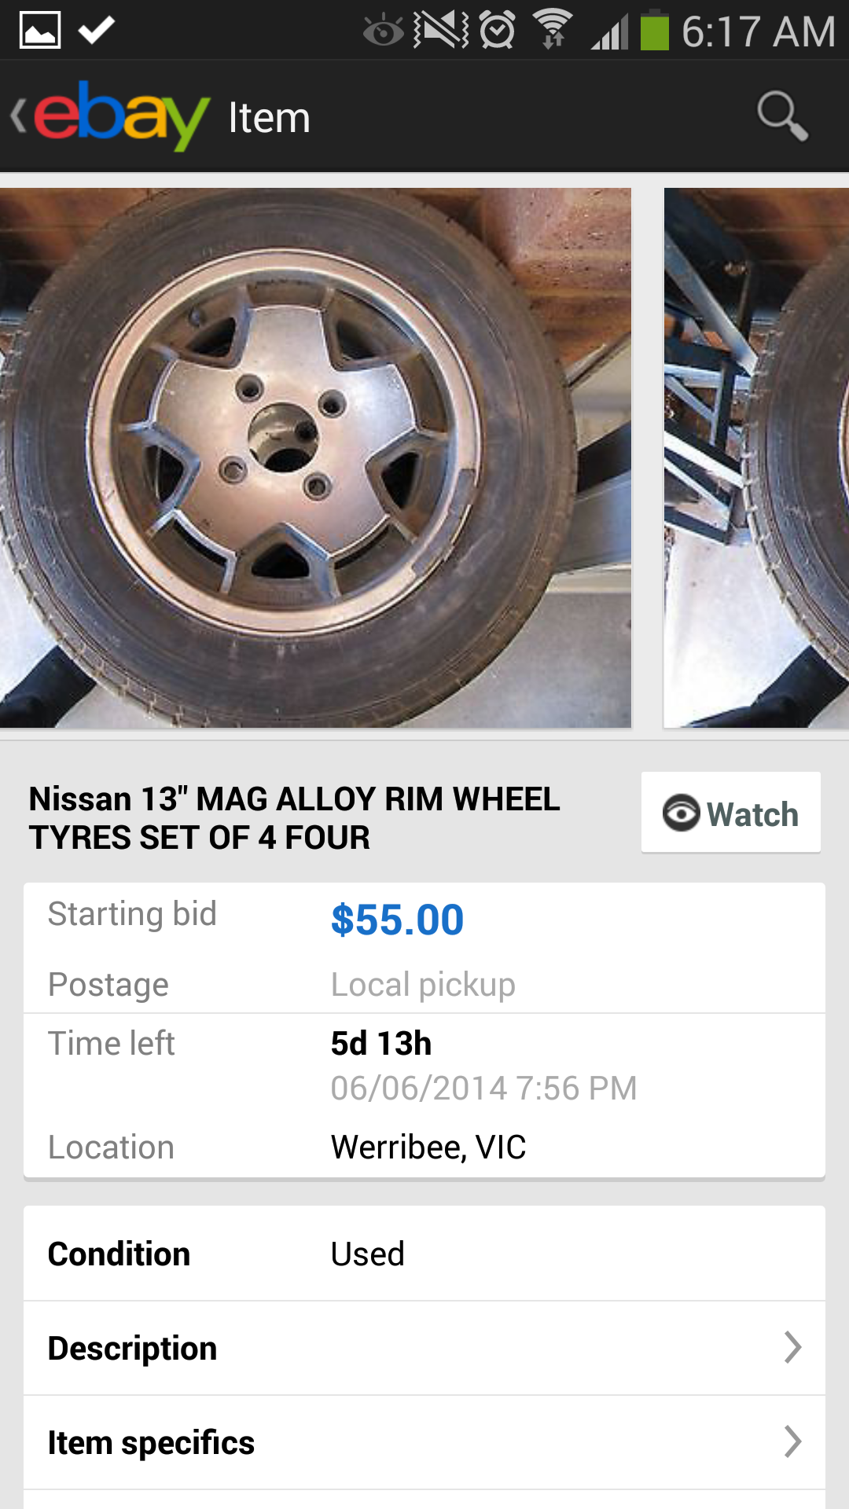The height and width of the screenshot is (1509, 849).
Task: Open the first wheel photo
Action: coord(314,457)
